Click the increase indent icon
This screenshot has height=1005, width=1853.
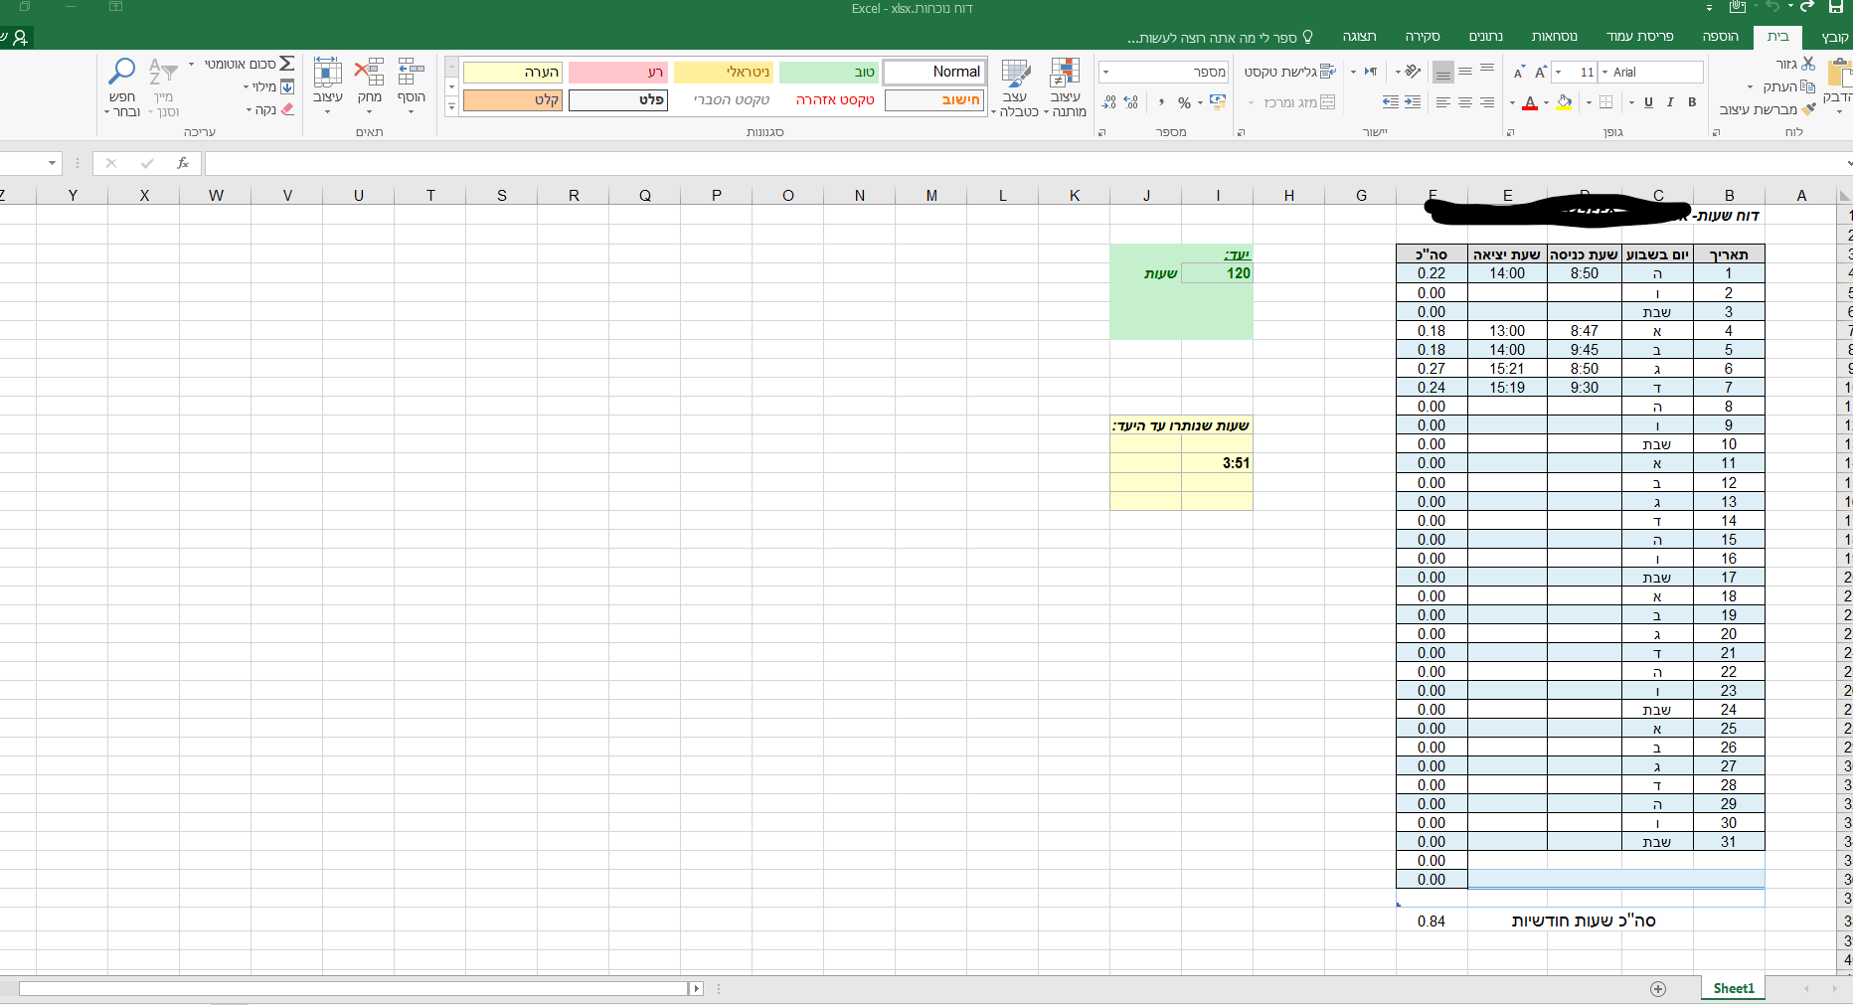coord(1391,102)
